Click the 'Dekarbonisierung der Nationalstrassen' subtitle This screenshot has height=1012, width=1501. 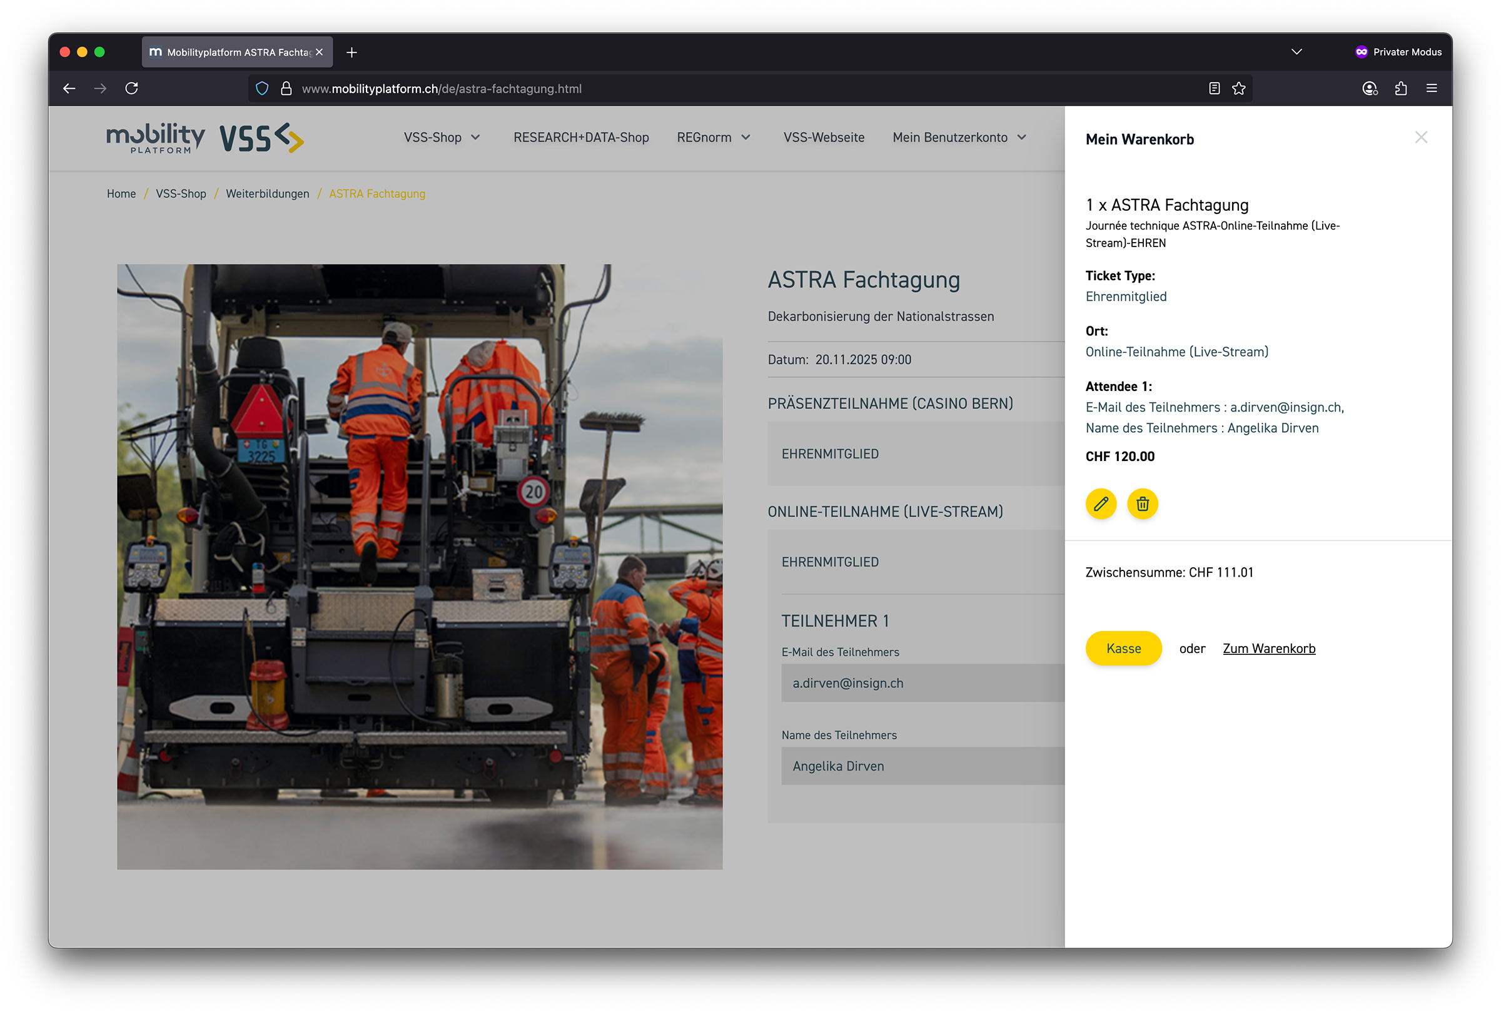point(880,317)
